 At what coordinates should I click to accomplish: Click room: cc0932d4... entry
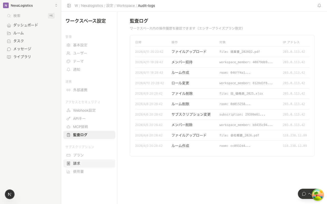[x=235, y=146]
